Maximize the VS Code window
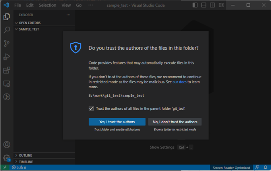271x171 pixels. (248, 5)
